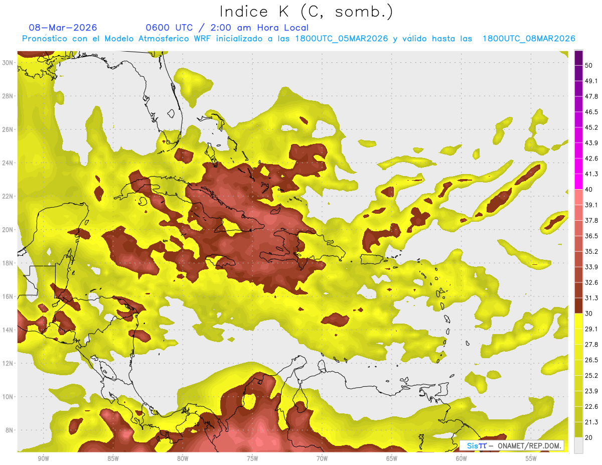This screenshot has height=465, width=602.
Task: Click the colorbar value '29.1'
Action: point(591,329)
